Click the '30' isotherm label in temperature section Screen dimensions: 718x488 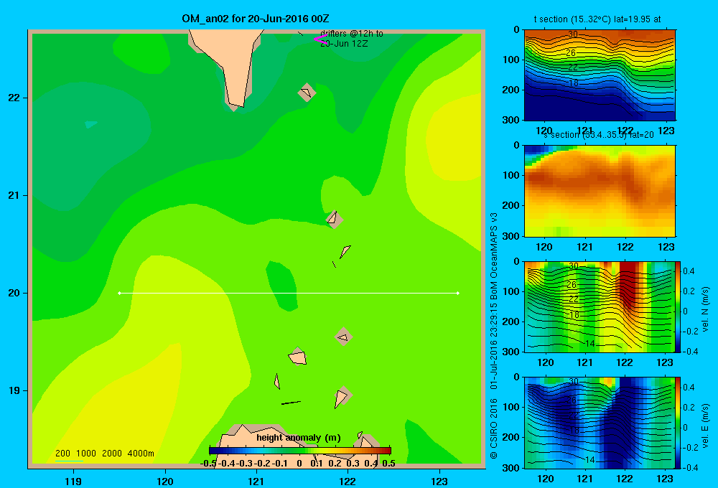click(x=573, y=34)
